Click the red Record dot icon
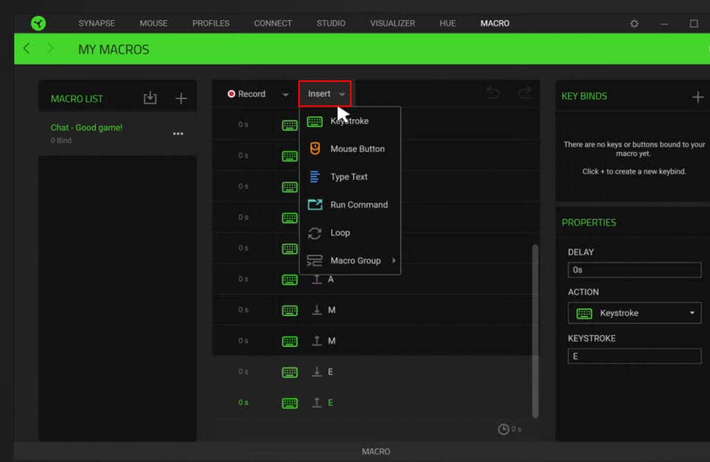 pos(232,94)
